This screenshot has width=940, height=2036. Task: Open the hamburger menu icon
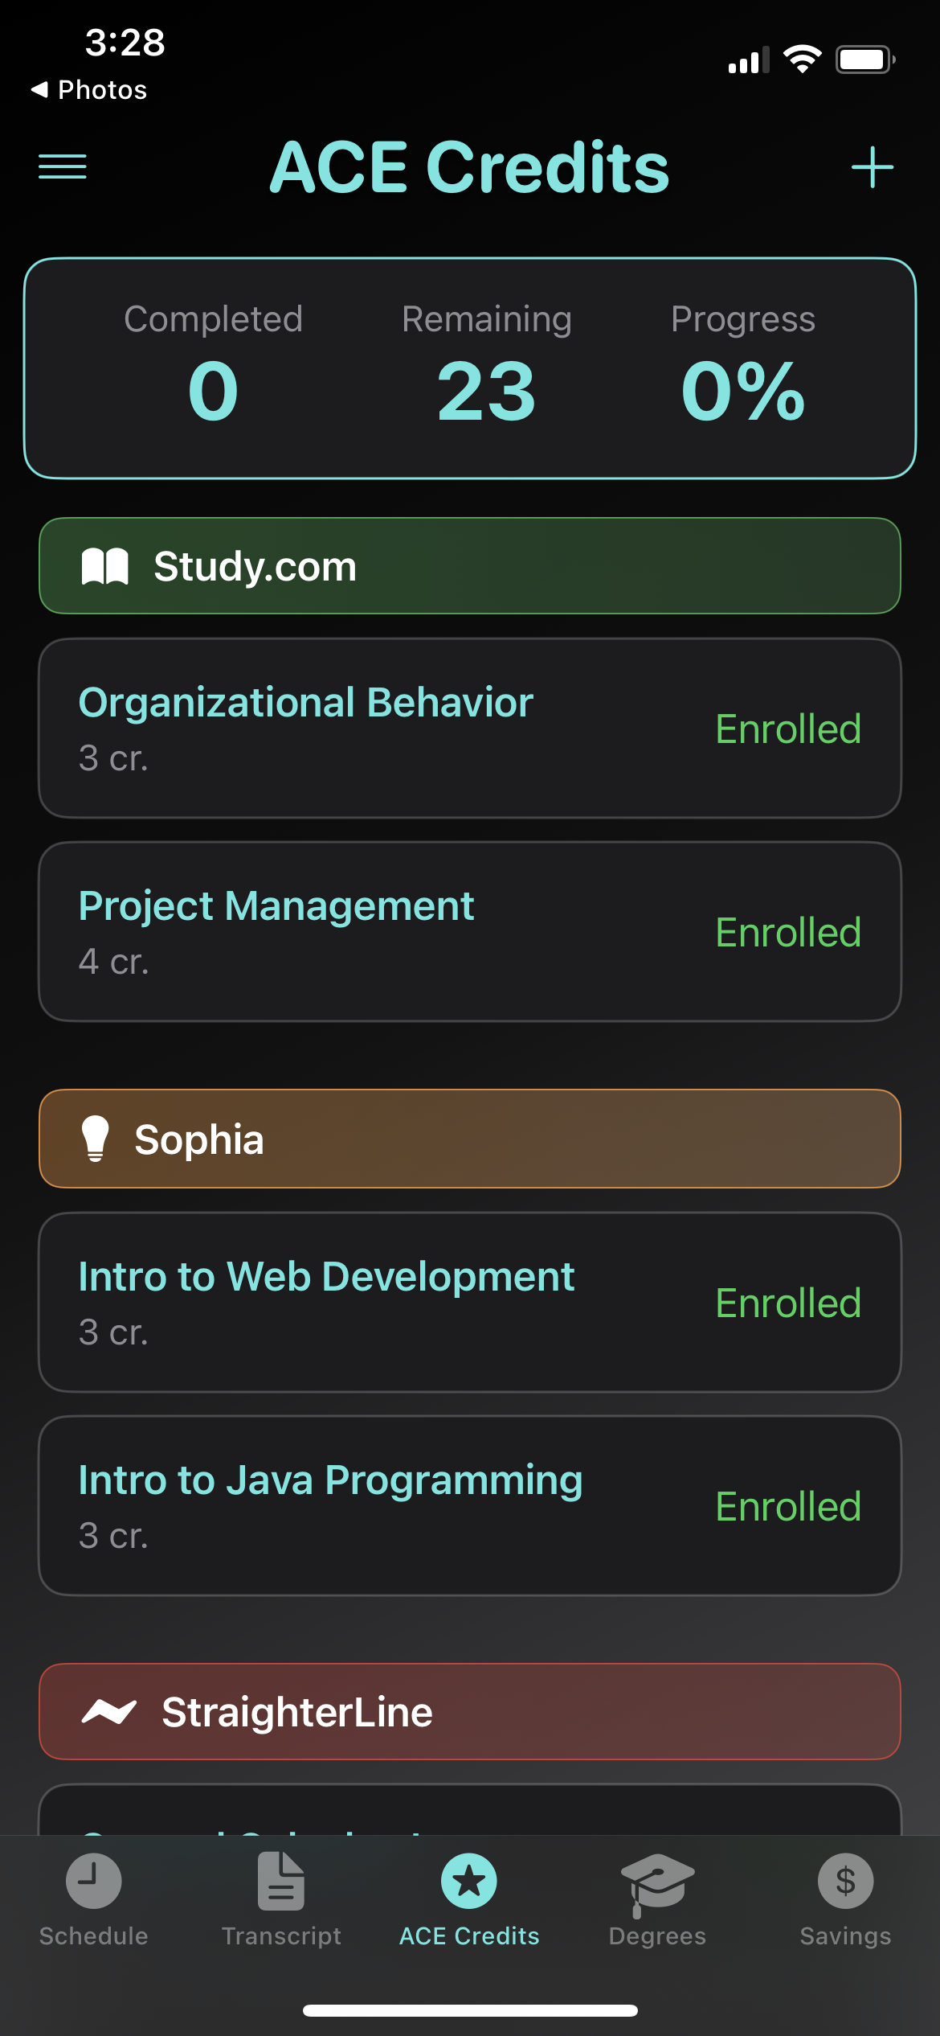tap(63, 167)
